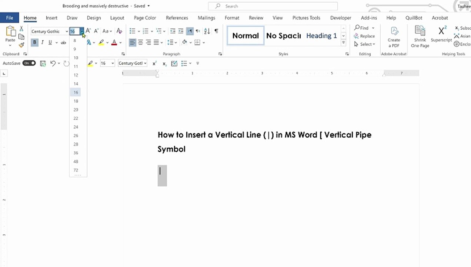The width and height of the screenshot is (471, 267).
Task: Expand the Find dropdown arrow
Action: coord(373,28)
